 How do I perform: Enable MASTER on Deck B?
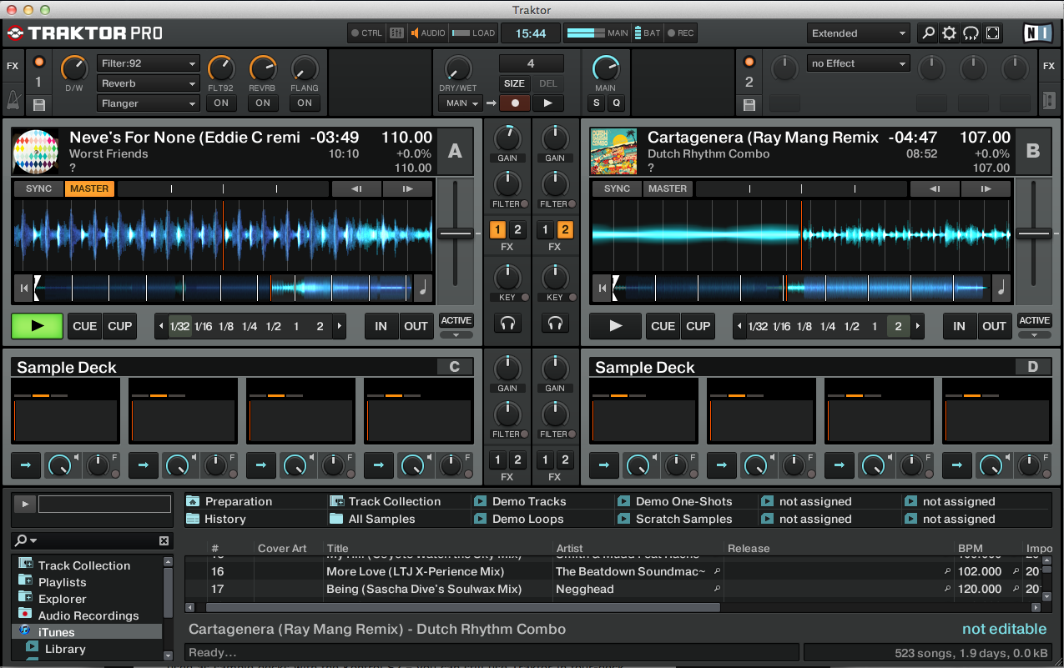tap(667, 188)
